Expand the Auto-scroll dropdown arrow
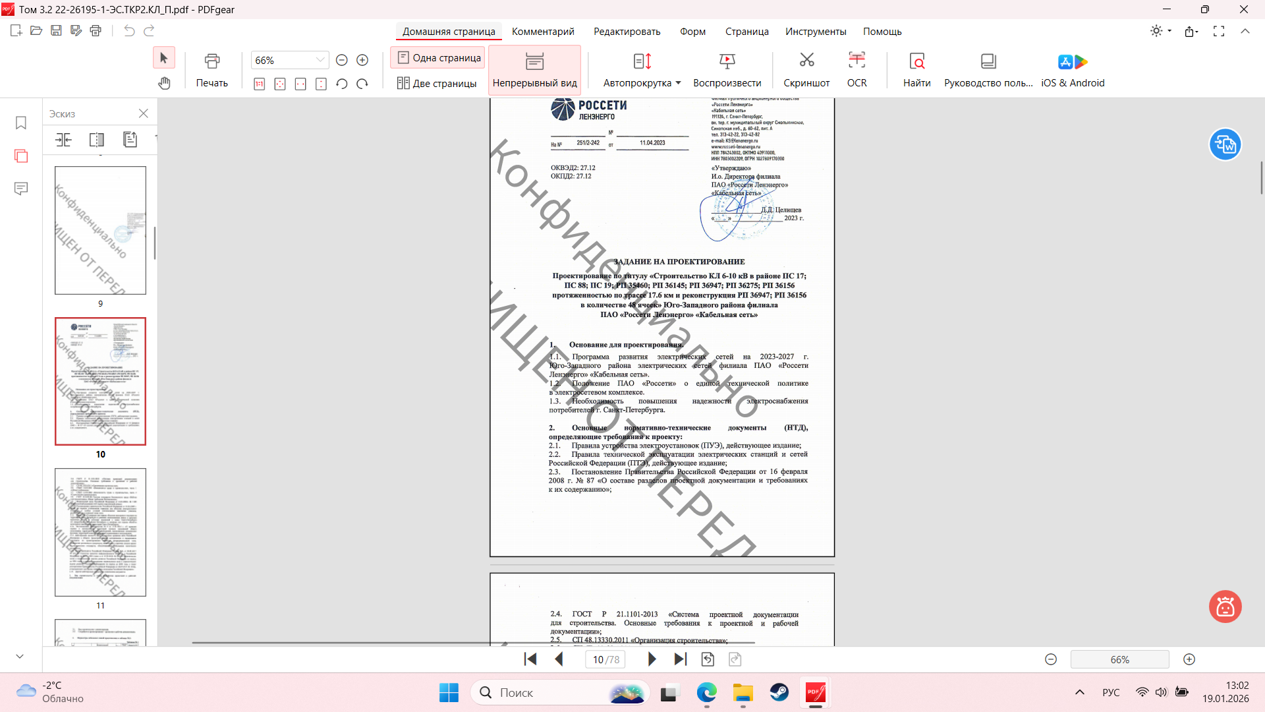 click(678, 83)
